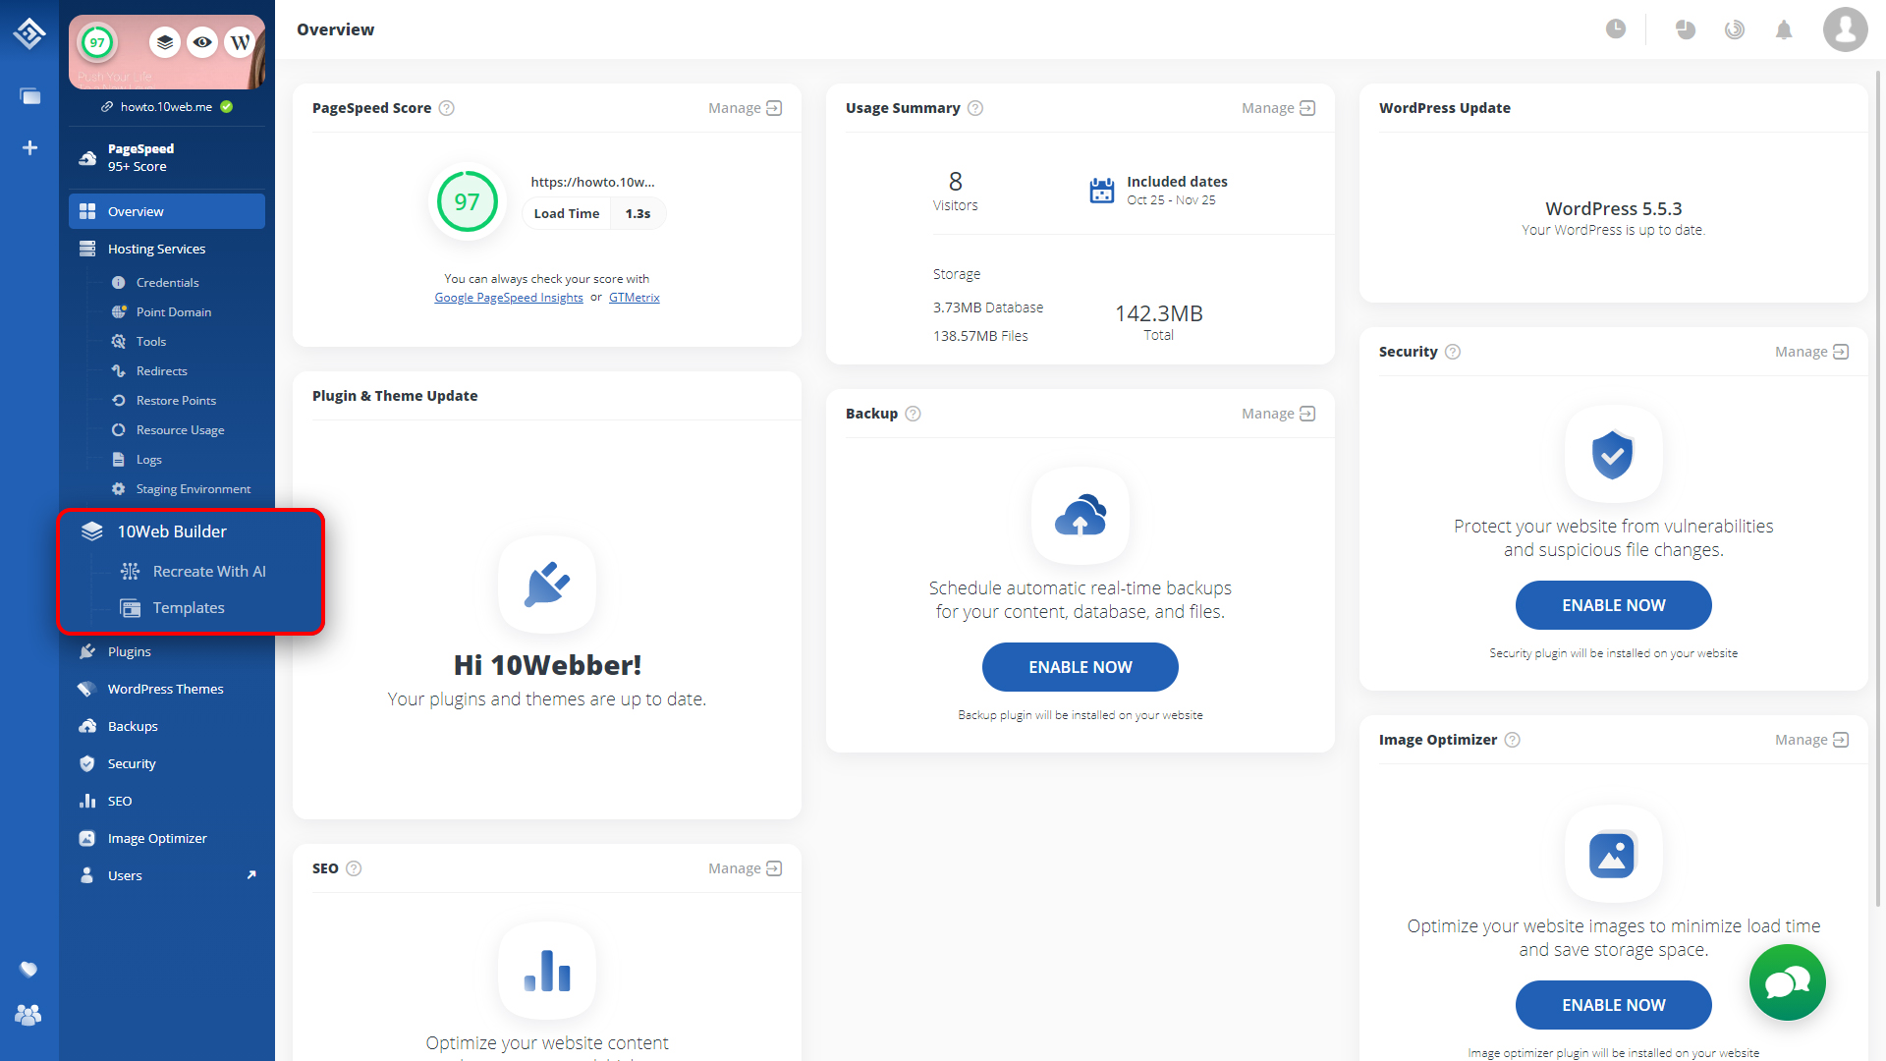Click Enable Now in Backup card
This screenshot has height=1061, width=1886.
(x=1081, y=667)
